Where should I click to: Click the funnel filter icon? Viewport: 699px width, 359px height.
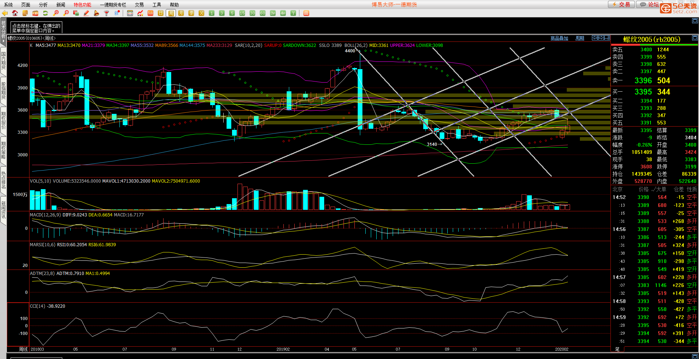point(107,13)
